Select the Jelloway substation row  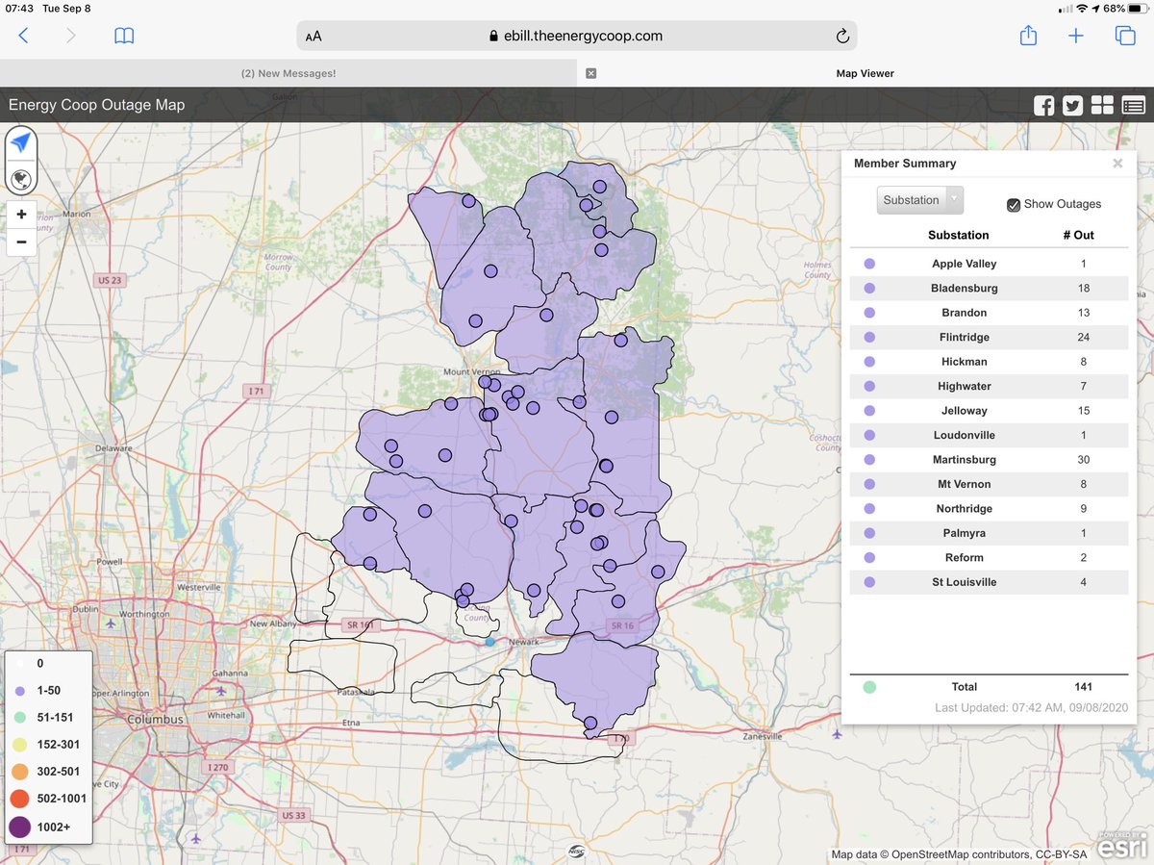coord(989,411)
